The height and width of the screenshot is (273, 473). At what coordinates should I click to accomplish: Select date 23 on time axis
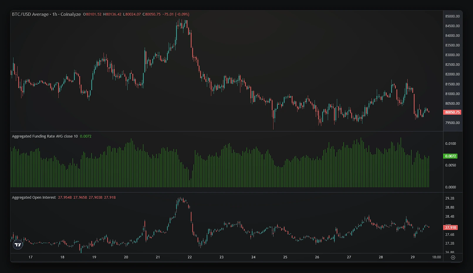[222, 257]
